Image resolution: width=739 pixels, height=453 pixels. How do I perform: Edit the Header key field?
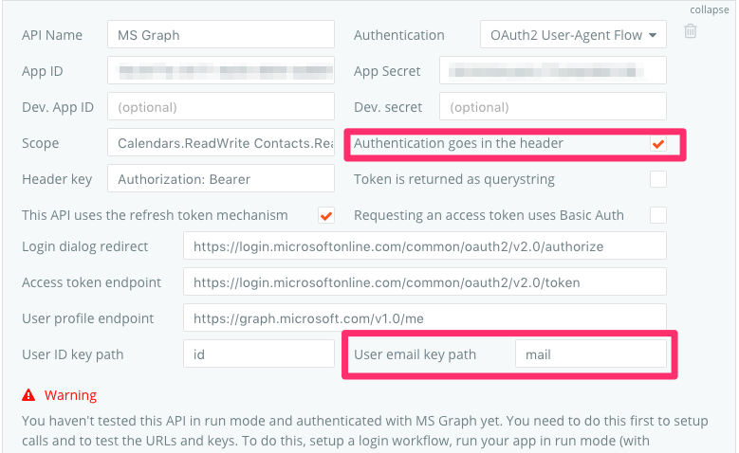click(x=221, y=178)
